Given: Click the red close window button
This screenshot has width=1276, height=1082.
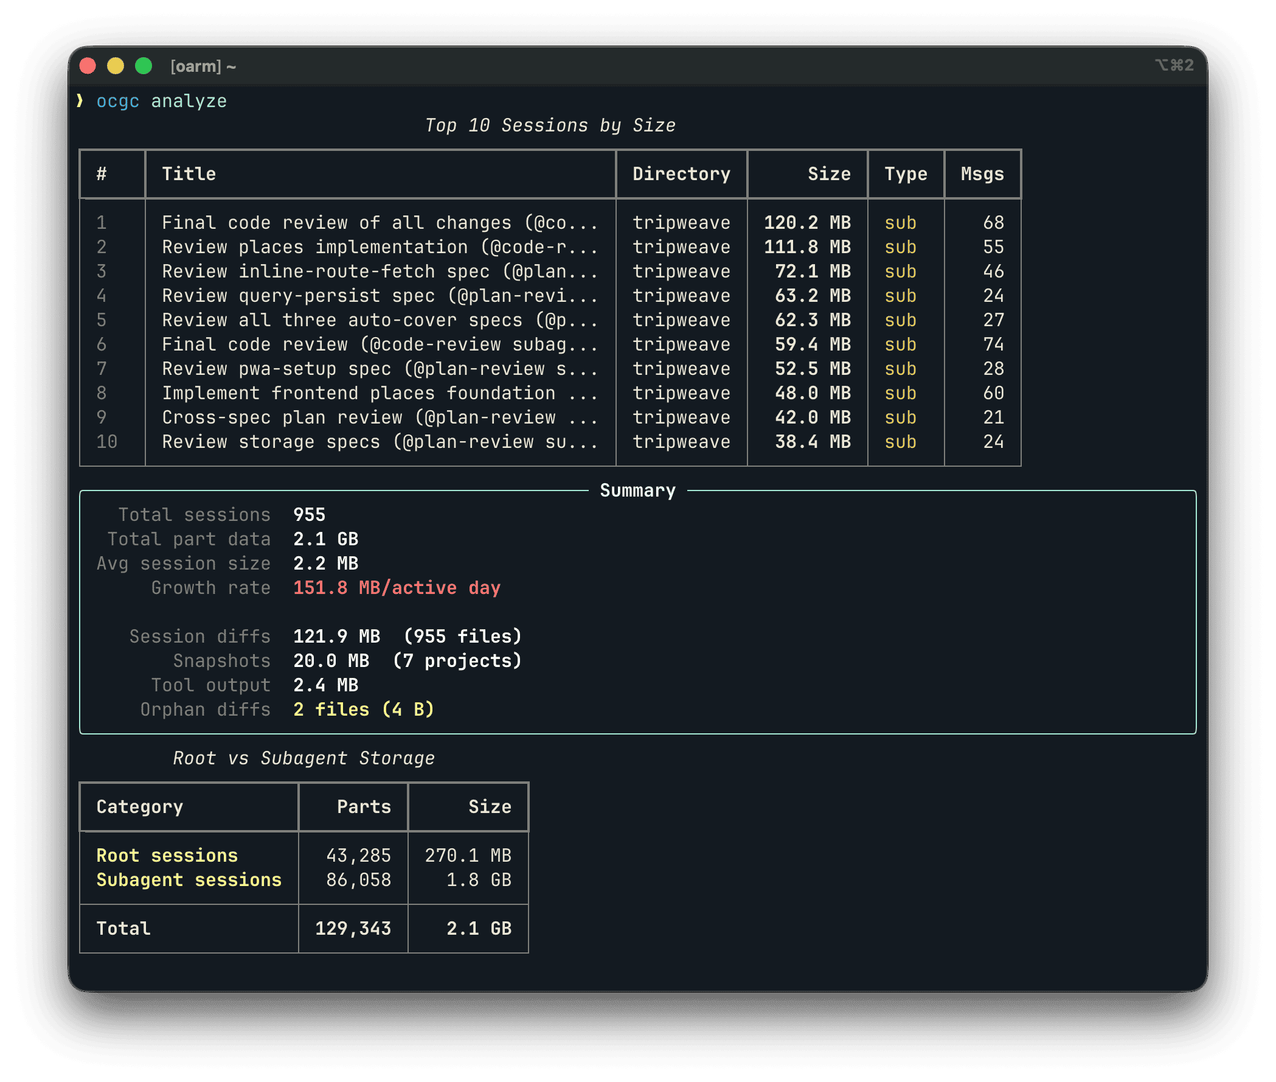Looking at the screenshot, I should click(88, 66).
